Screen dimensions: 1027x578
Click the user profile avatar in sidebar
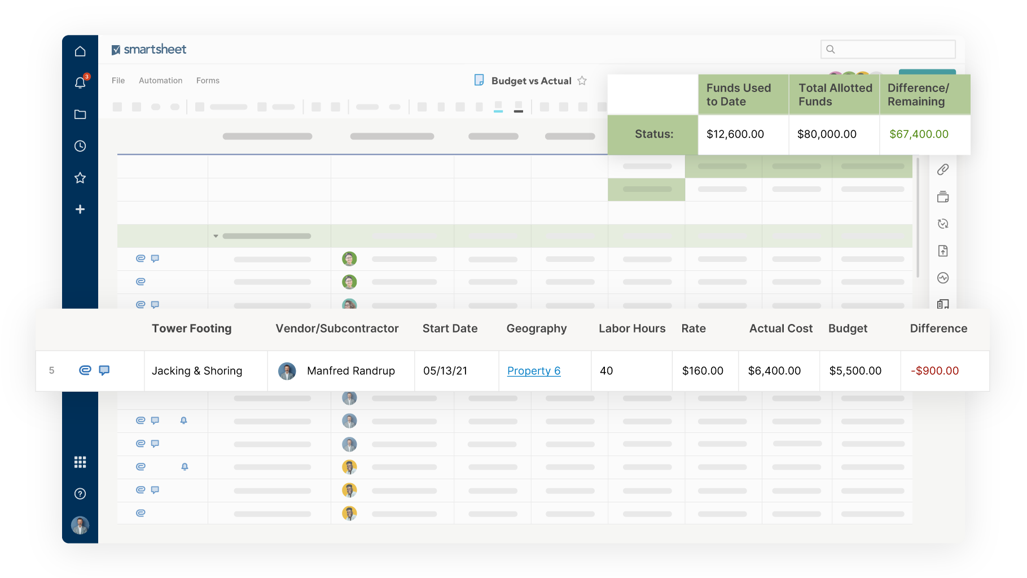(80, 526)
